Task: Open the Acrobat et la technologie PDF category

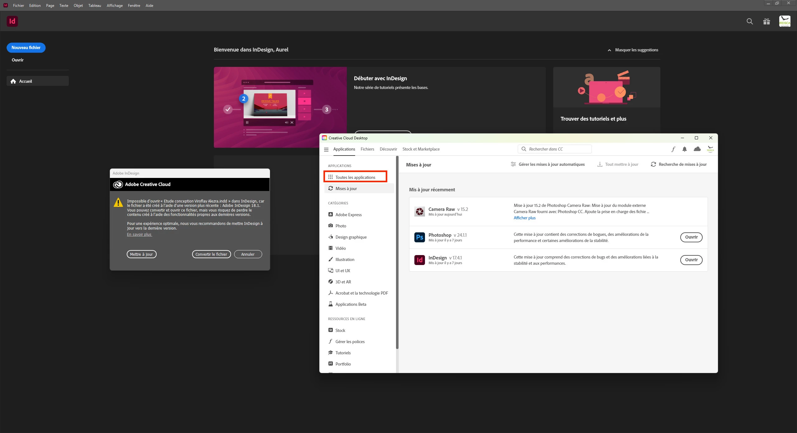Action: [361, 293]
